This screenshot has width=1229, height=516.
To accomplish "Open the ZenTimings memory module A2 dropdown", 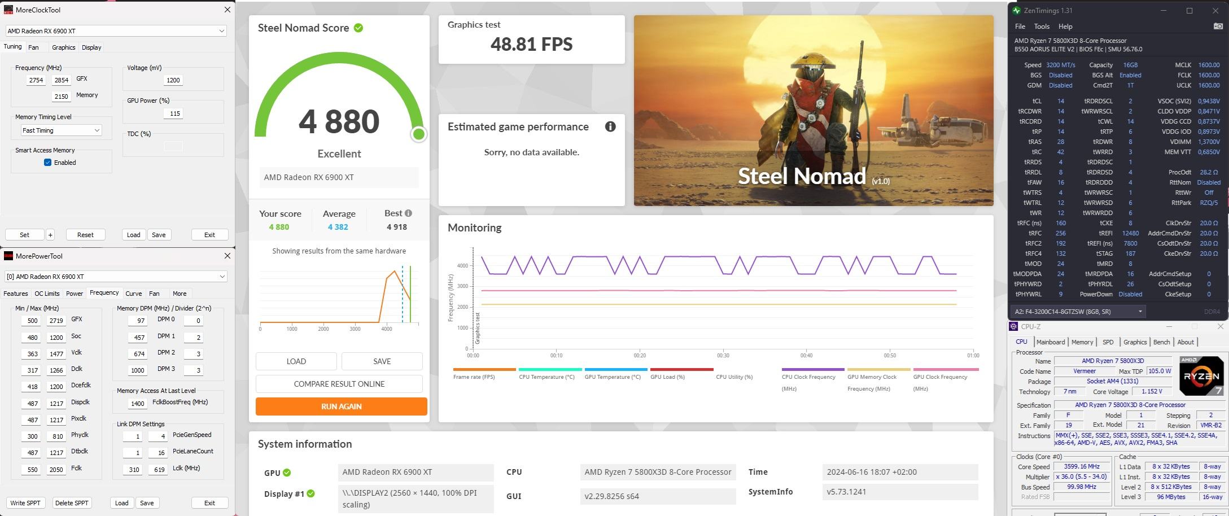I will pos(1077,312).
